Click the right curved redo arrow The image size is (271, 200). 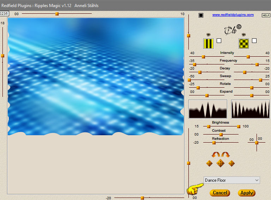pyautogui.click(x=225, y=155)
